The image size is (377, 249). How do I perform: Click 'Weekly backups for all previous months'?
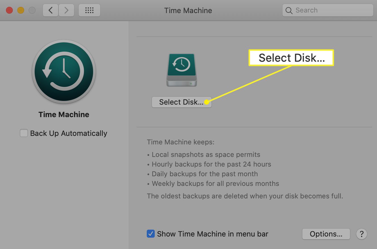pos(213,184)
